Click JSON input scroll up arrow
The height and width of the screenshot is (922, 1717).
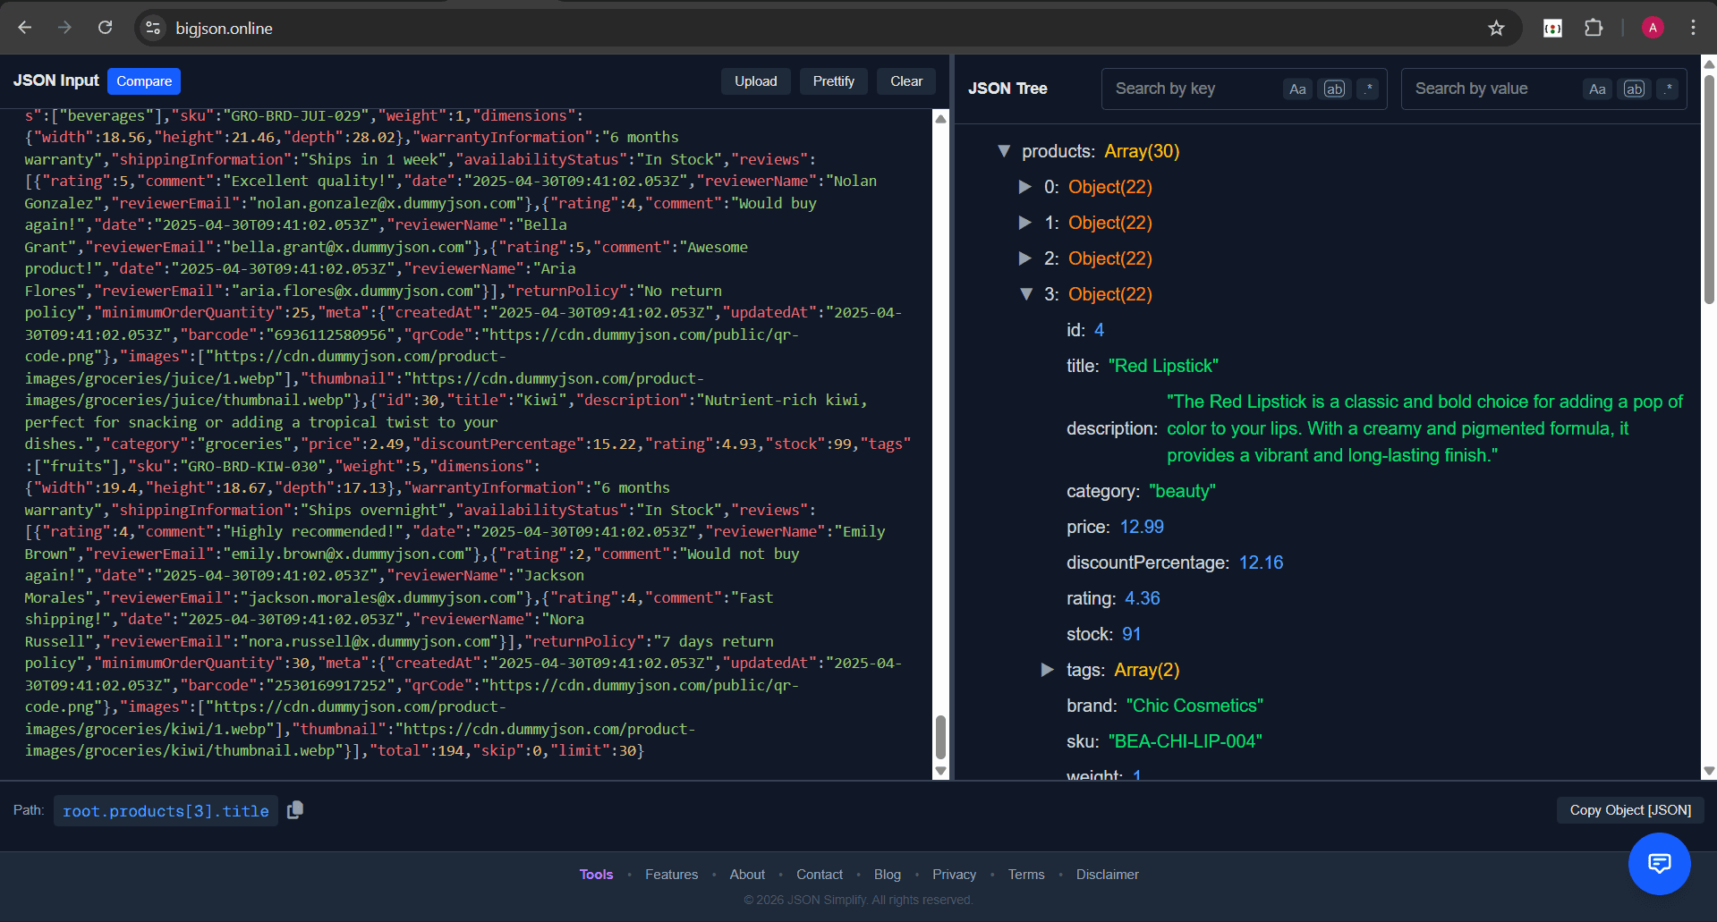pyautogui.click(x=940, y=118)
